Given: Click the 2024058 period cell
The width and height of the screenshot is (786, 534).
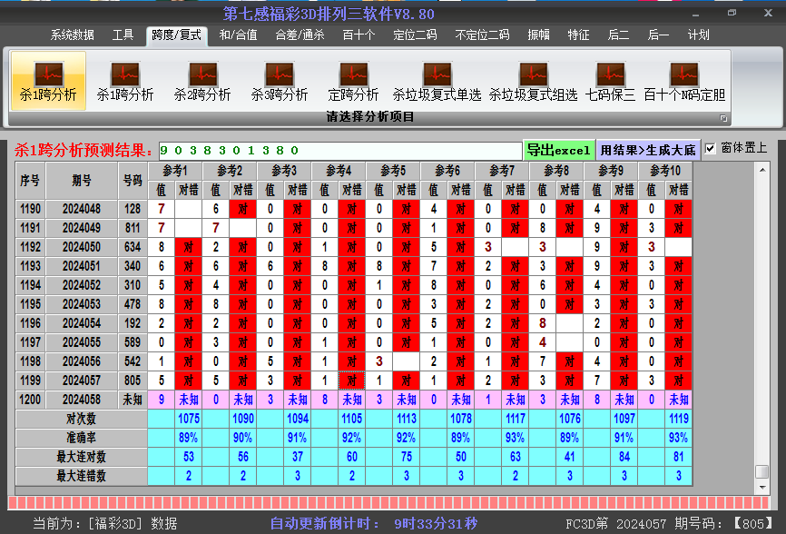Looking at the screenshot, I should (81, 400).
